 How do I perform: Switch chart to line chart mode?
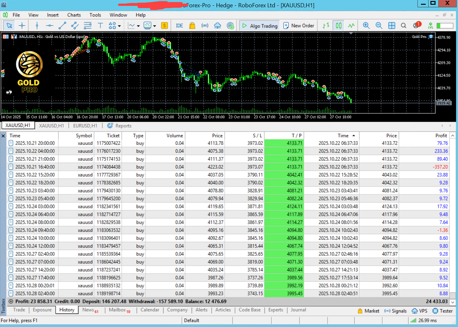351,26
